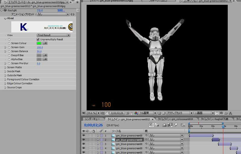Collapse the Keylight effect group
Viewport: 241px width, 154px height.
point(2,11)
